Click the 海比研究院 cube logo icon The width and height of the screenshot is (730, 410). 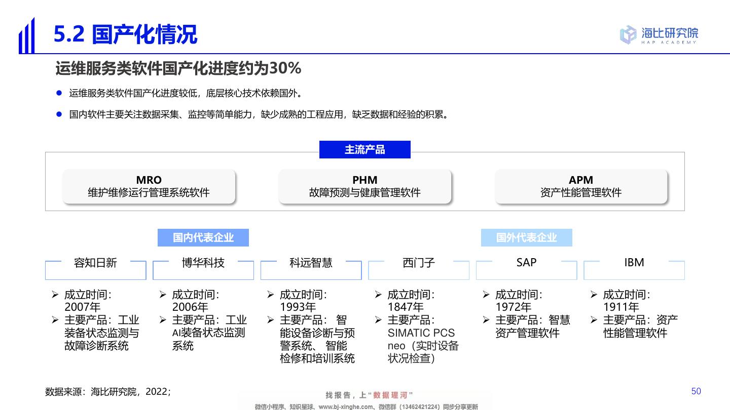(628, 34)
